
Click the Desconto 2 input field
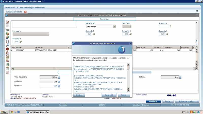(x=125, y=34)
